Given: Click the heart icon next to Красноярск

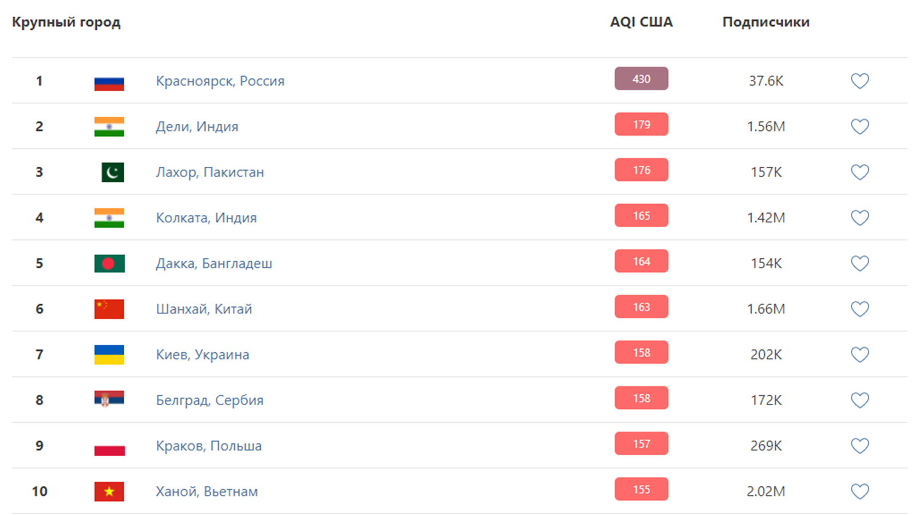Looking at the screenshot, I should pyautogui.click(x=859, y=81).
